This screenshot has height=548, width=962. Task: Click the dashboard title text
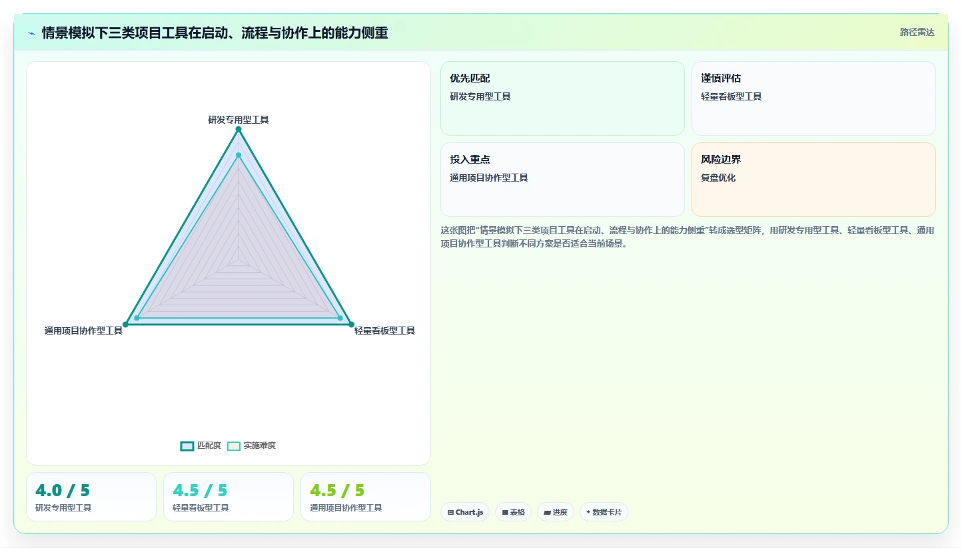coord(215,33)
